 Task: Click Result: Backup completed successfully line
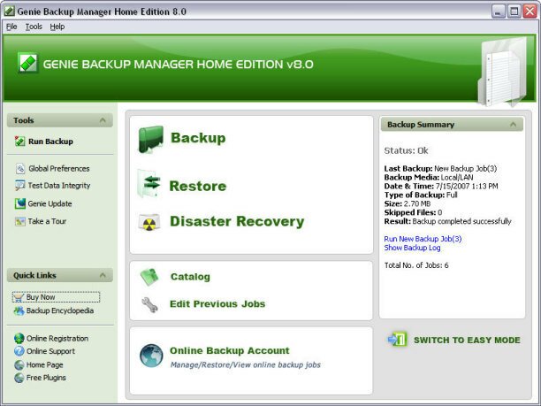tap(448, 222)
